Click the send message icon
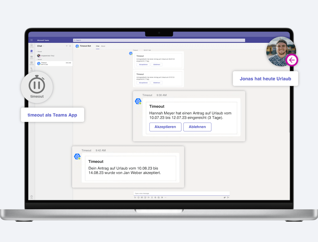Image resolution: width=318 pixels, height=242 pixels. pyautogui.click(x=228, y=197)
